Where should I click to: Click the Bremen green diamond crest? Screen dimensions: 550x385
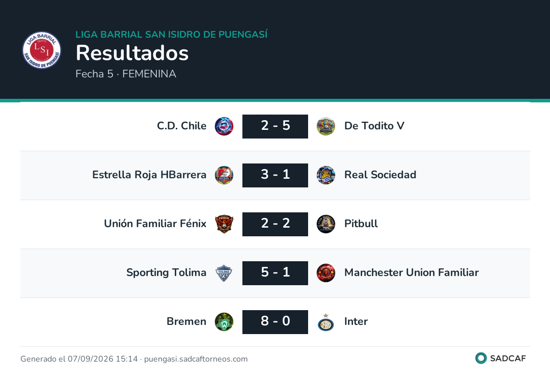coord(224,322)
